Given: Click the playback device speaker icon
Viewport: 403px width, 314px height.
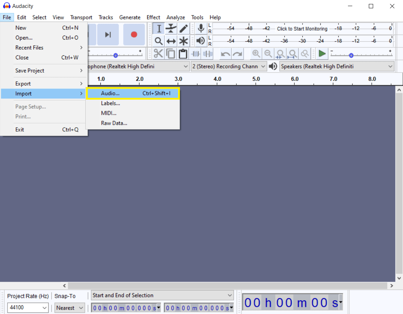Looking at the screenshot, I should [273, 66].
